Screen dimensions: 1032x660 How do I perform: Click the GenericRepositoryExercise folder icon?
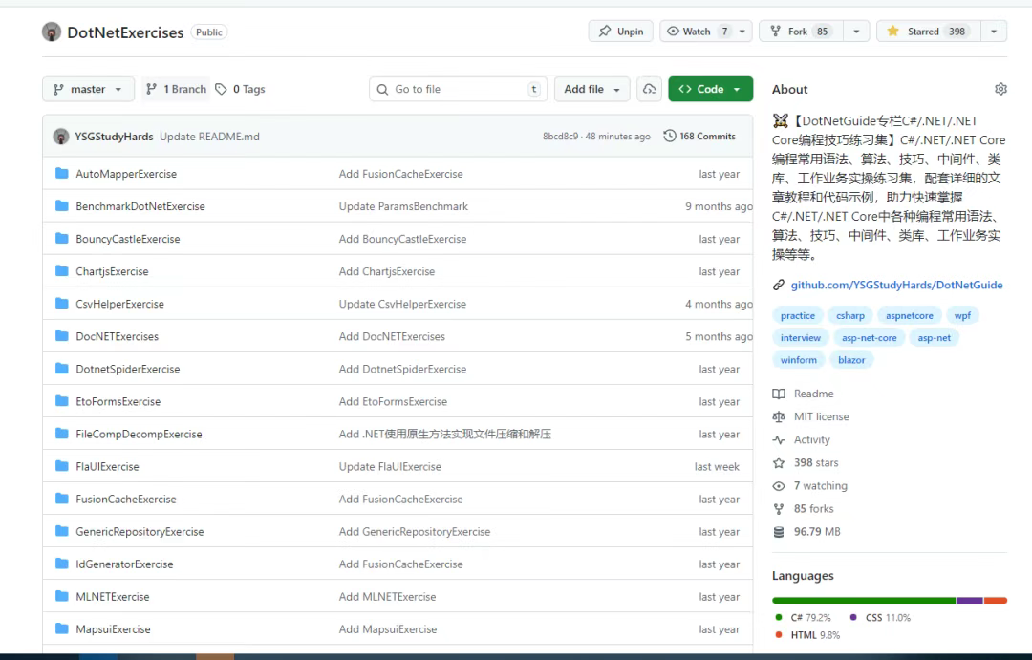62,531
